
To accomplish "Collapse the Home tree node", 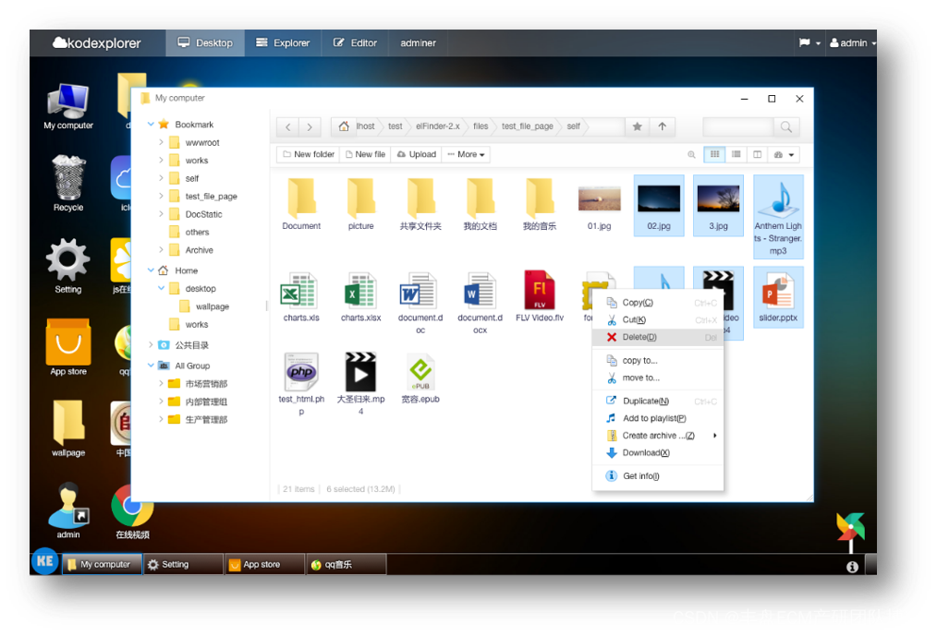I will click(x=151, y=270).
